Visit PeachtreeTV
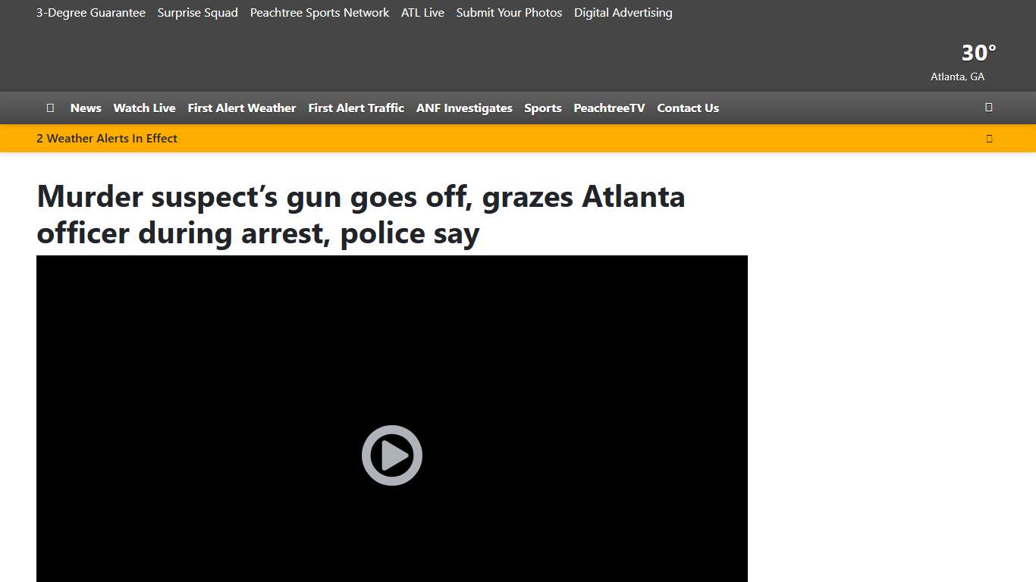This screenshot has width=1036, height=582. click(609, 108)
